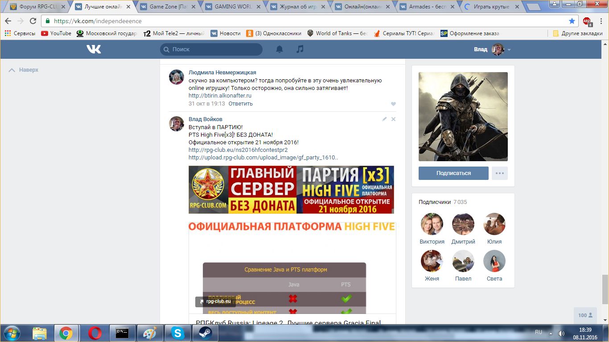Open the Подписчики 7035 subscribers list
This screenshot has height=342, width=609.
[x=443, y=202]
